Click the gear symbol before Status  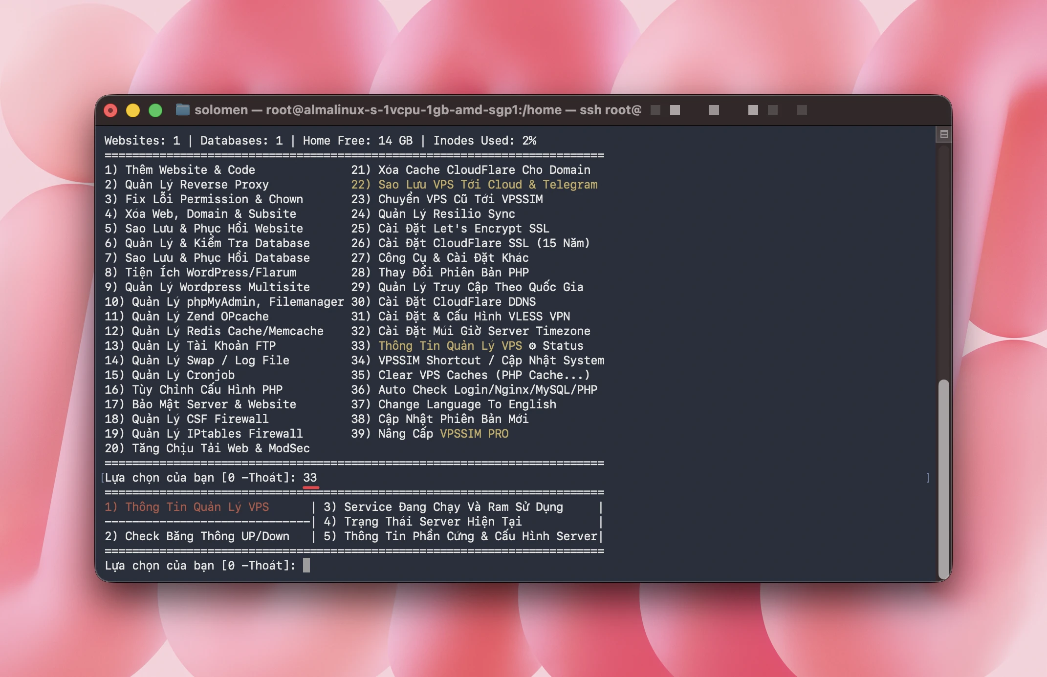[x=532, y=346]
